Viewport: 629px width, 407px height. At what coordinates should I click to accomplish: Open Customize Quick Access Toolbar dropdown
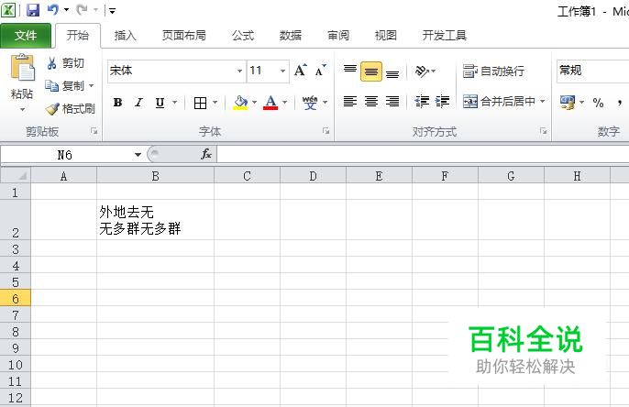pos(112,11)
